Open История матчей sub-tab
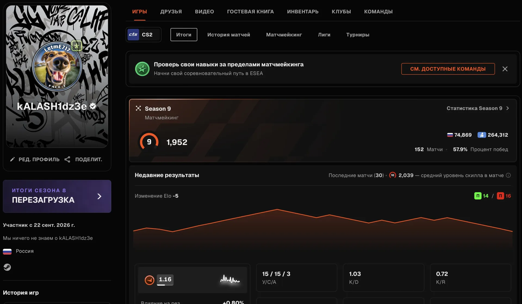 coord(229,34)
